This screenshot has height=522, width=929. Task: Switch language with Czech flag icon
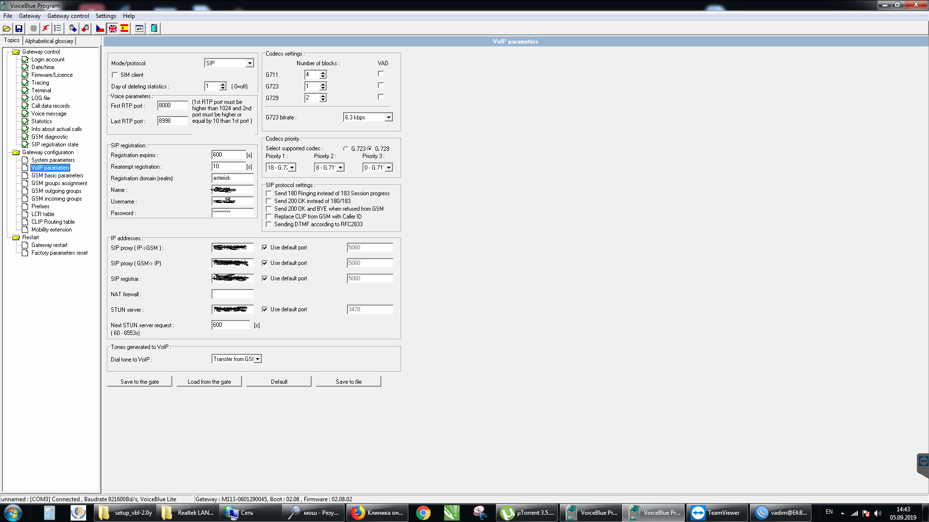pos(100,29)
